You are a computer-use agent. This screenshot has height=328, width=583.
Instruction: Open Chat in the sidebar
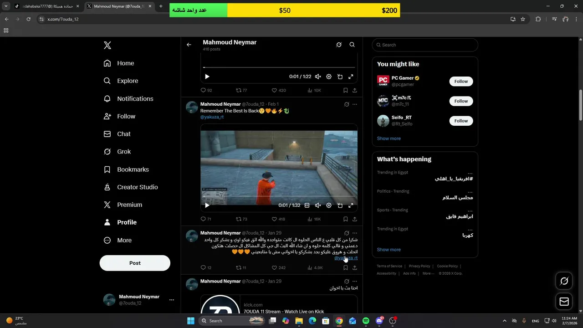[117, 134]
